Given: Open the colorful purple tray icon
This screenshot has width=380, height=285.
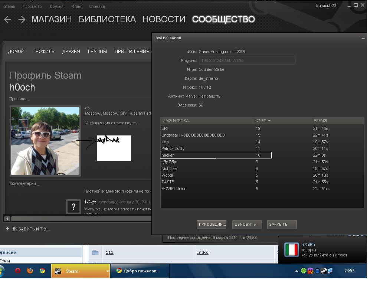Looking at the screenshot, I should 311,271.
